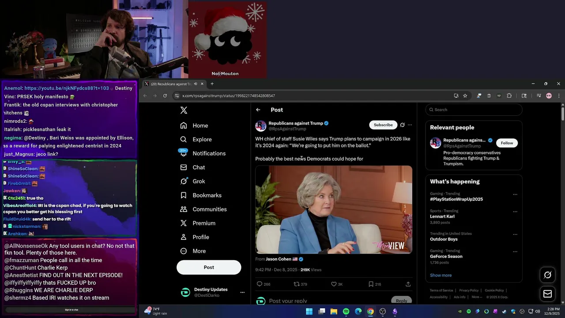Mute the tab audio speaker icon
565x318 pixels.
click(195, 84)
